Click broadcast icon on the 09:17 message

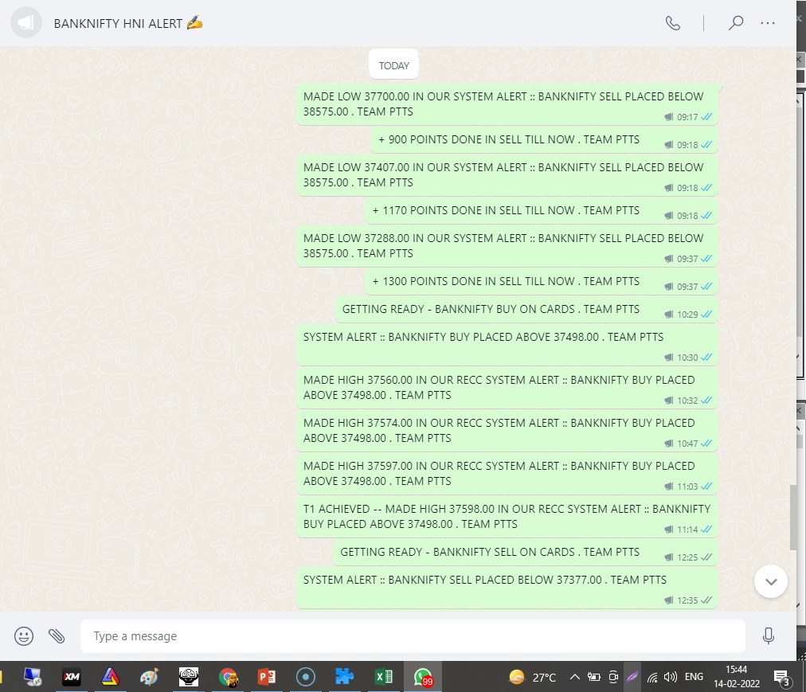coord(669,117)
